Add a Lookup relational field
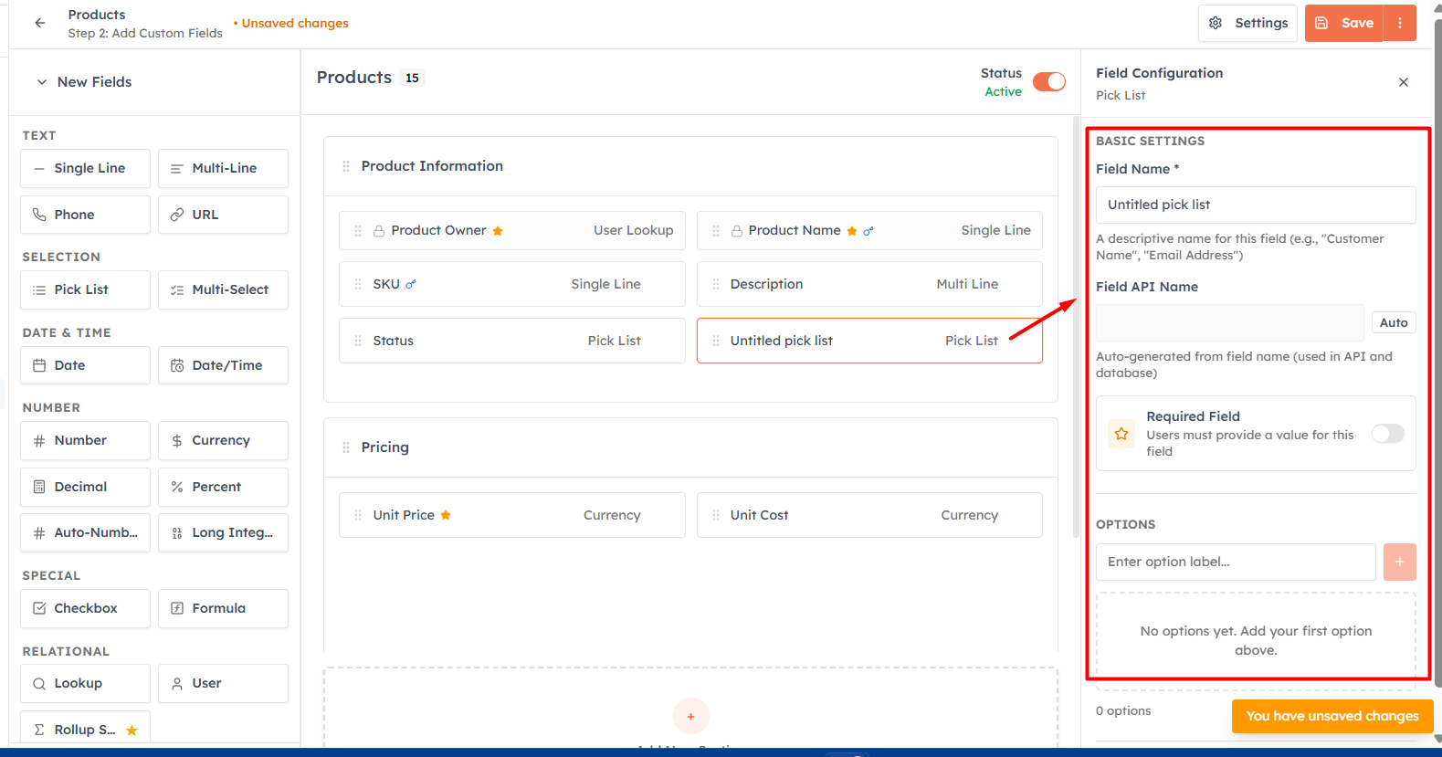This screenshot has width=1442, height=757. [85, 683]
